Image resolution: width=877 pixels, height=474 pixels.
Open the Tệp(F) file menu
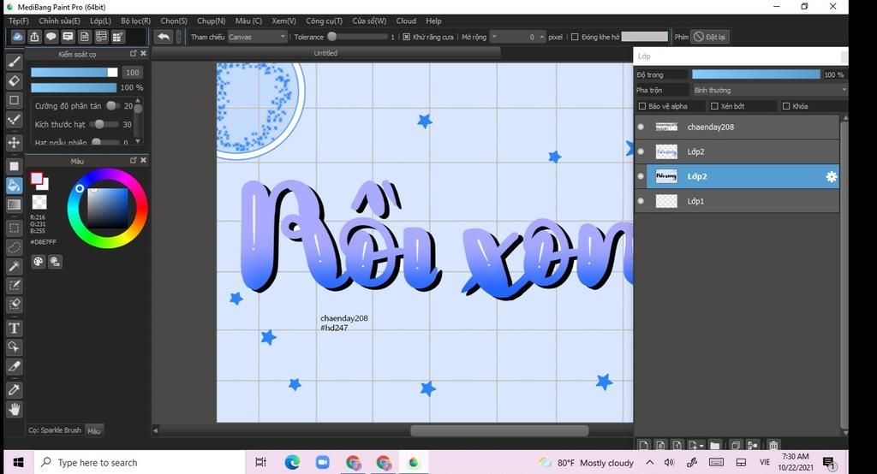click(19, 21)
